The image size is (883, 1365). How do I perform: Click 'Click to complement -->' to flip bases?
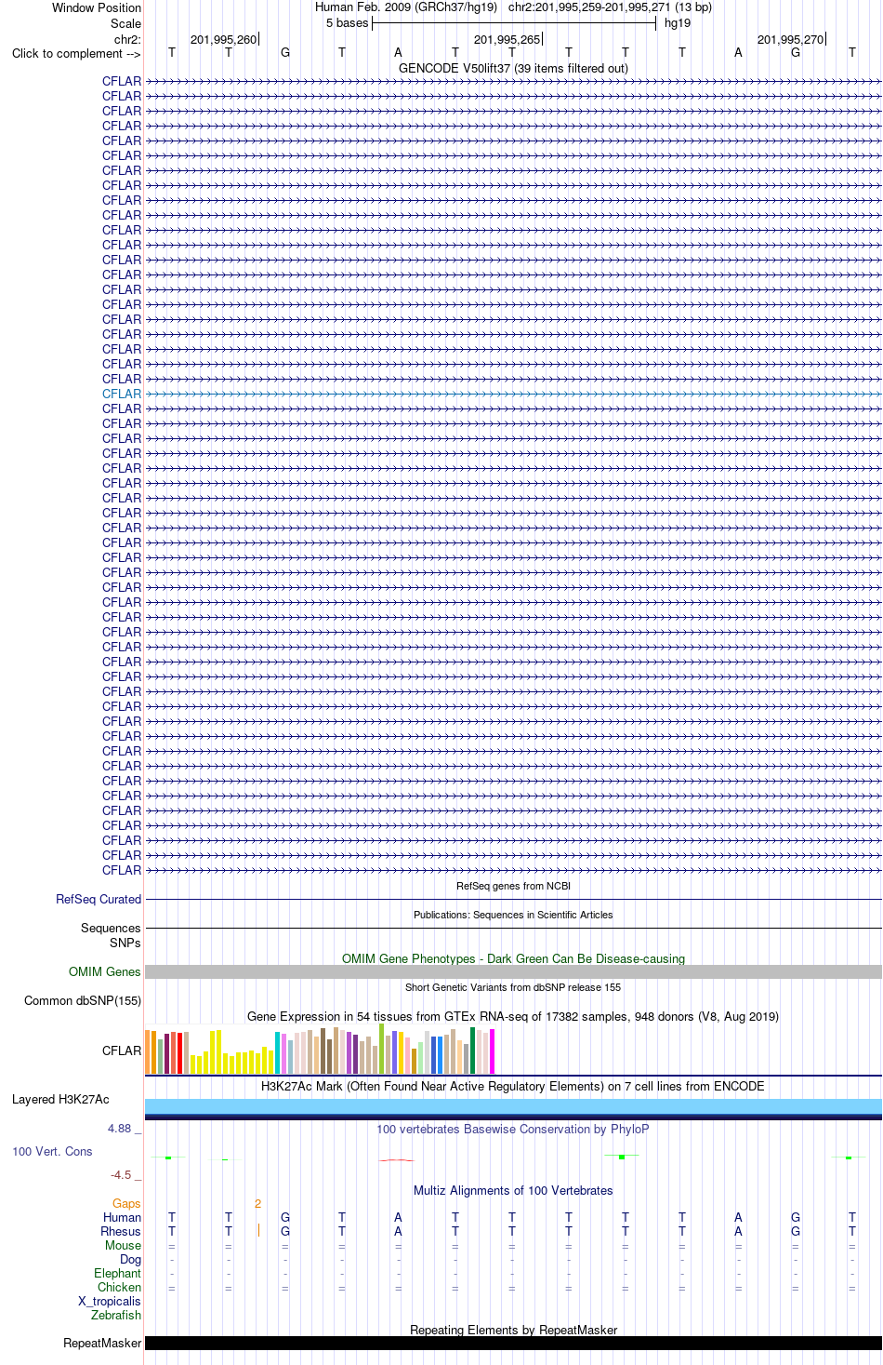[76, 53]
